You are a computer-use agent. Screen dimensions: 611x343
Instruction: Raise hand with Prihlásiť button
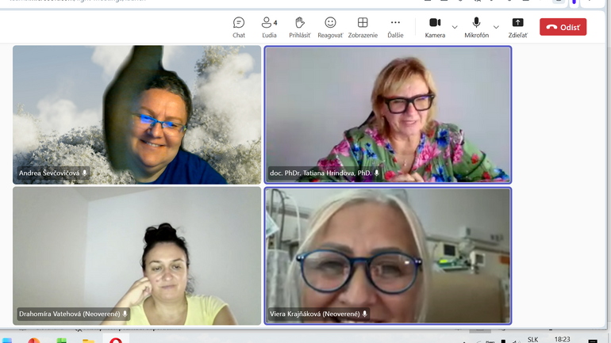tap(299, 27)
